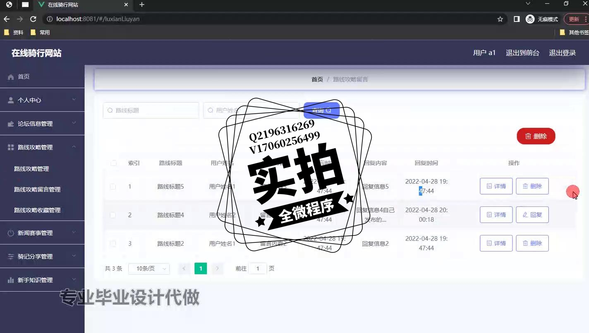Click the 查询 search button
The height and width of the screenshot is (333, 589).
tap(321, 110)
